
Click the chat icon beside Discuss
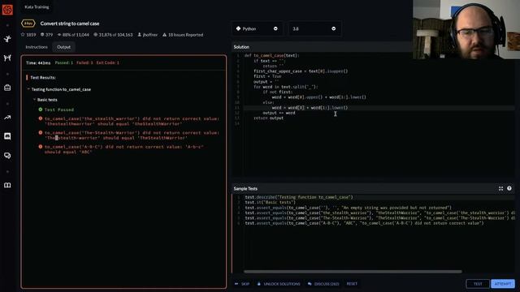click(x=310, y=284)
